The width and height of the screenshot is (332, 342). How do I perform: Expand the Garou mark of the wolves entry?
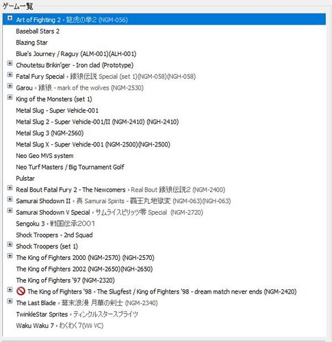10,86
